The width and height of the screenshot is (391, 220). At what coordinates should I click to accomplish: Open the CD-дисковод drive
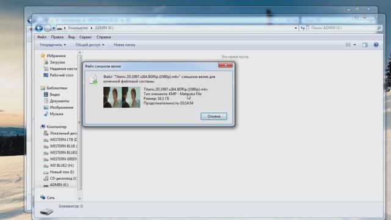tap(64, 178)
